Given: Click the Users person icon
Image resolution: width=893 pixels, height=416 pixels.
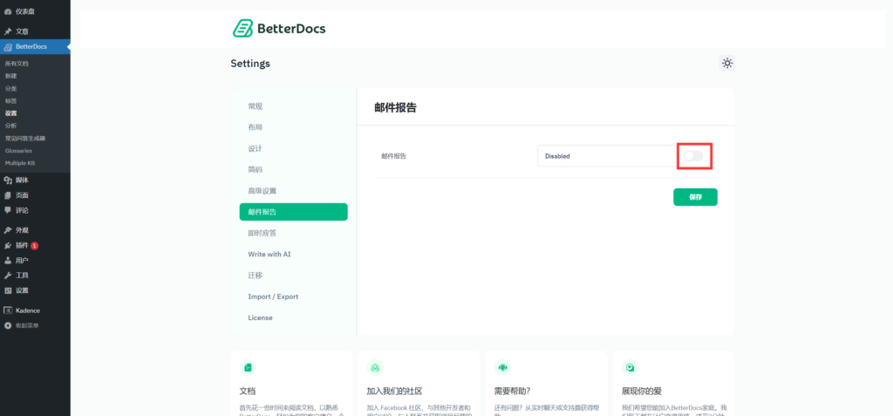Looking at the screenshot, I should click(8, 261).
